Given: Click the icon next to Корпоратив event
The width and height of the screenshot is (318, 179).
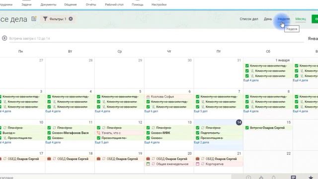Looking at the screenshot, I should point(198,164).
